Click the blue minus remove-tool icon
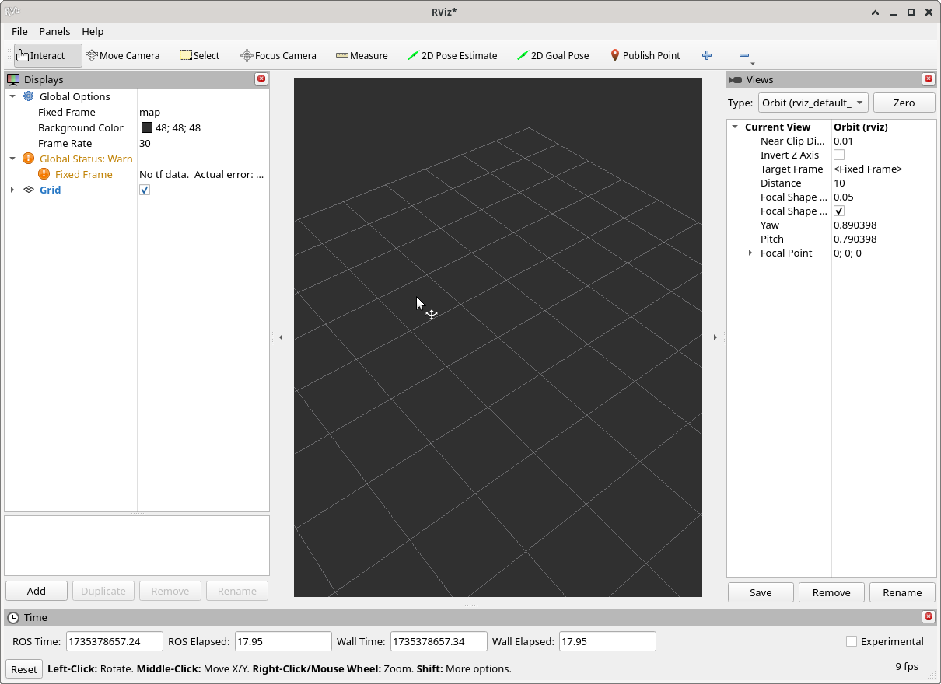 tap(744, 55)
